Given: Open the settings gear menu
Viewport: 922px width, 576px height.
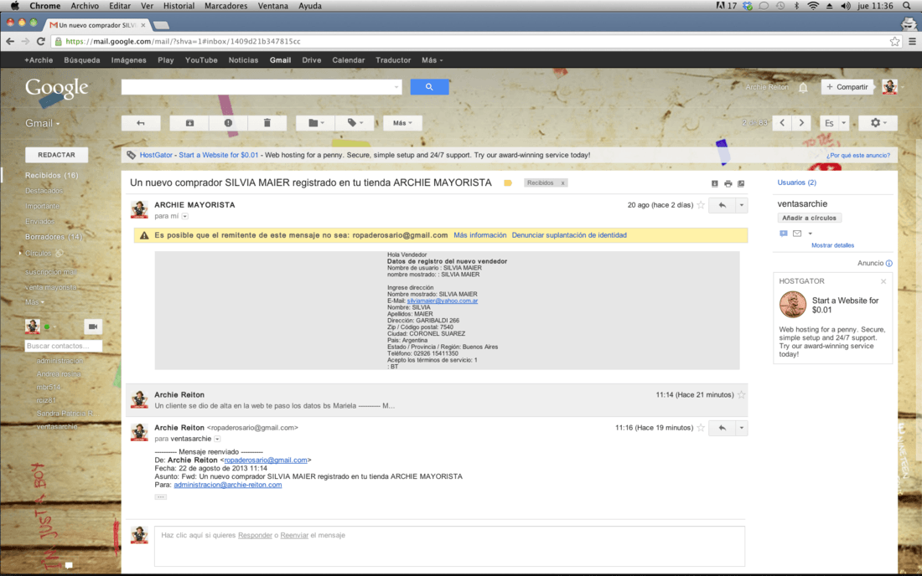Looking at the screenshot, I should (x=878, y=123).
